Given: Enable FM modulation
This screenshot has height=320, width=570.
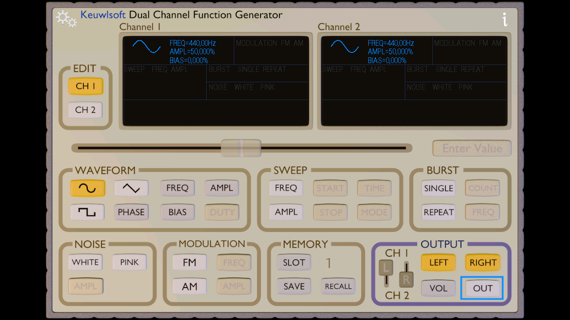Looking at the screenshot, I should [x=190, y=262].
